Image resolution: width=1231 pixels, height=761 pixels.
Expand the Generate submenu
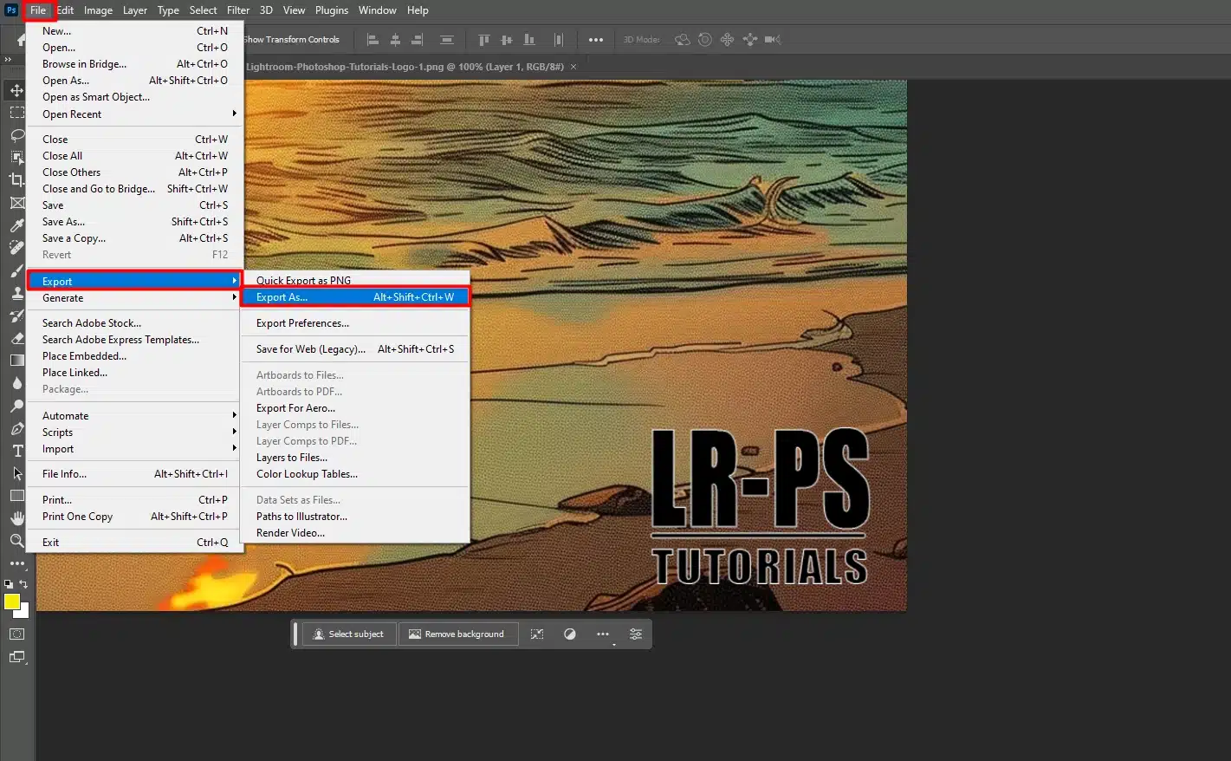pos(135,298)
